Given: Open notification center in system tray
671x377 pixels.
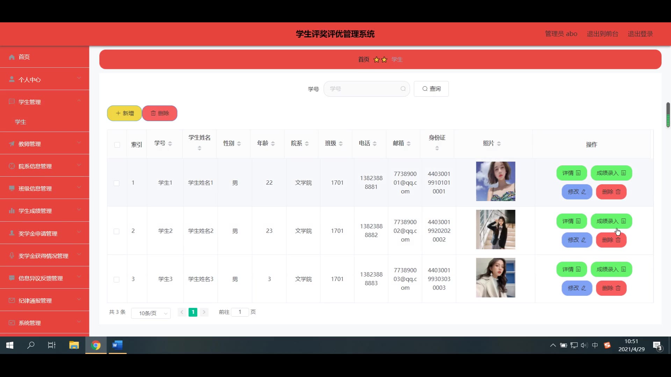Looking at the screenshot, I should click(657, 346).
